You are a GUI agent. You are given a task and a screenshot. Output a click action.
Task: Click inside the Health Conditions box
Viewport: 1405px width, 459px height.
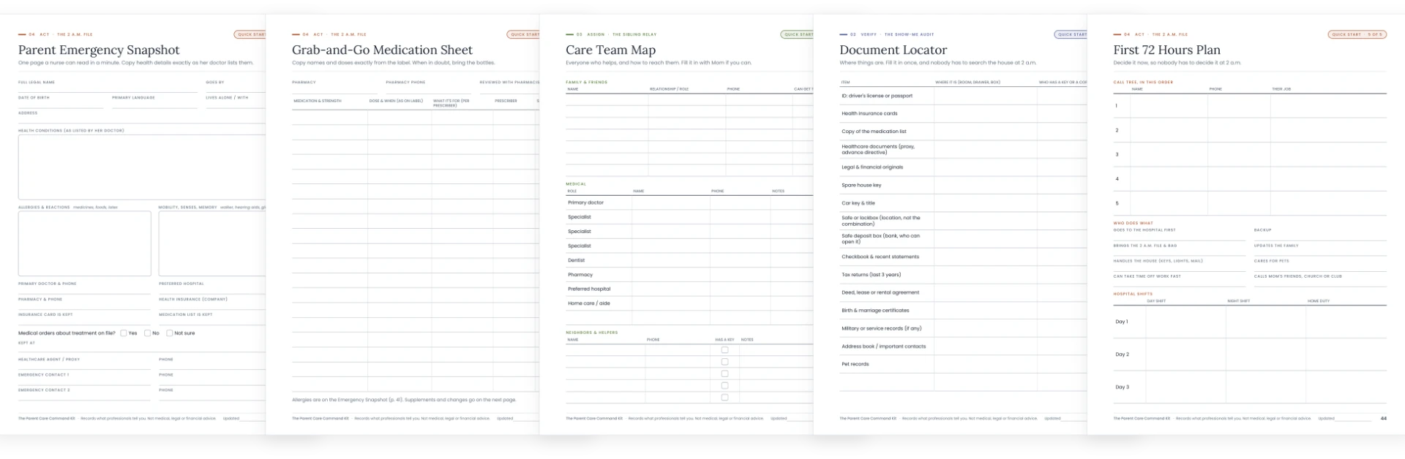tap(142, 167)
